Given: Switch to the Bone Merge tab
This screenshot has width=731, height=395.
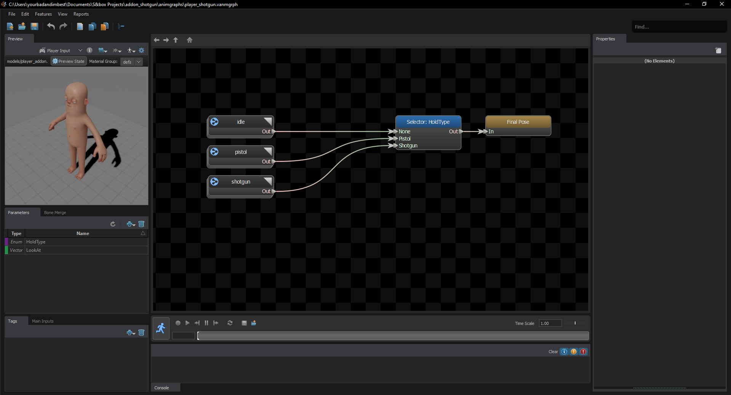Looking at the screenshot, I should 55,212.
